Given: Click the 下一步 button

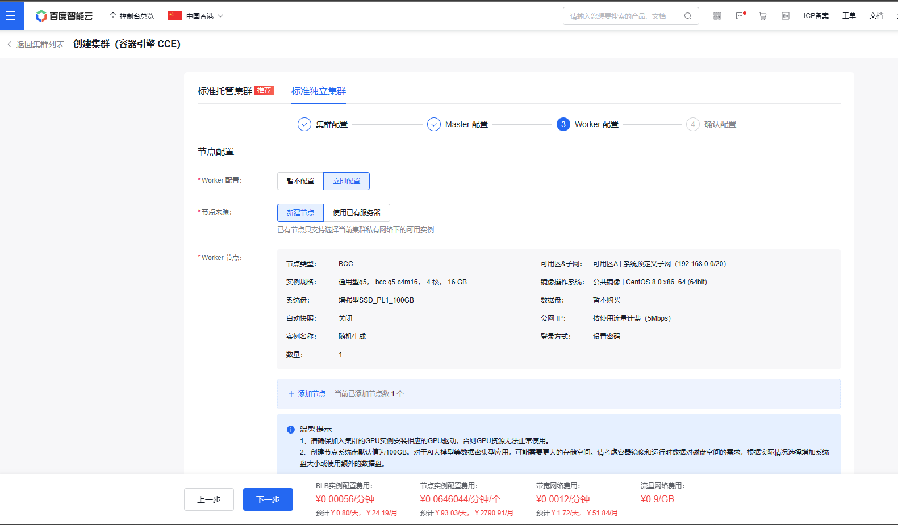Looking at the screenshot, I should 268,499.
